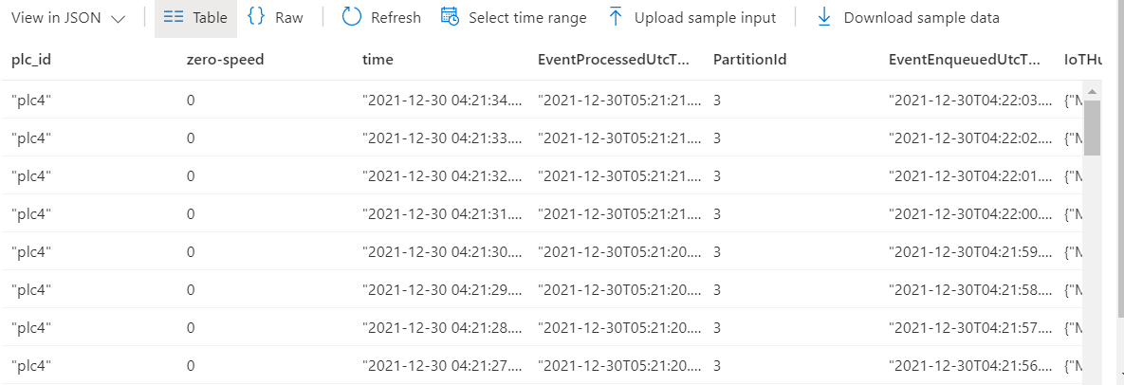Select the Refresh button text
1124x385 pixels.
click(x=396, y=18)
